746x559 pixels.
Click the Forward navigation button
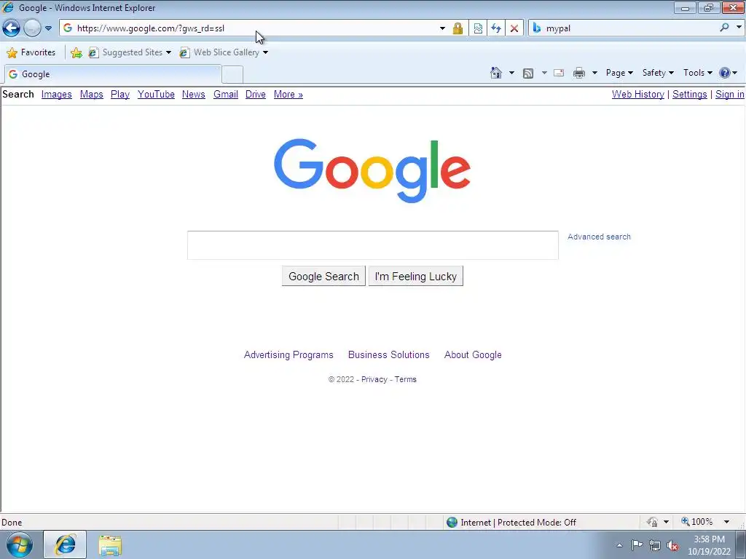[32, 28]
